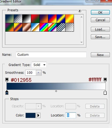The height and width of the screenshot is (128, 112).
Task: Select the chrome gradient preset
Action: point(35,27)
